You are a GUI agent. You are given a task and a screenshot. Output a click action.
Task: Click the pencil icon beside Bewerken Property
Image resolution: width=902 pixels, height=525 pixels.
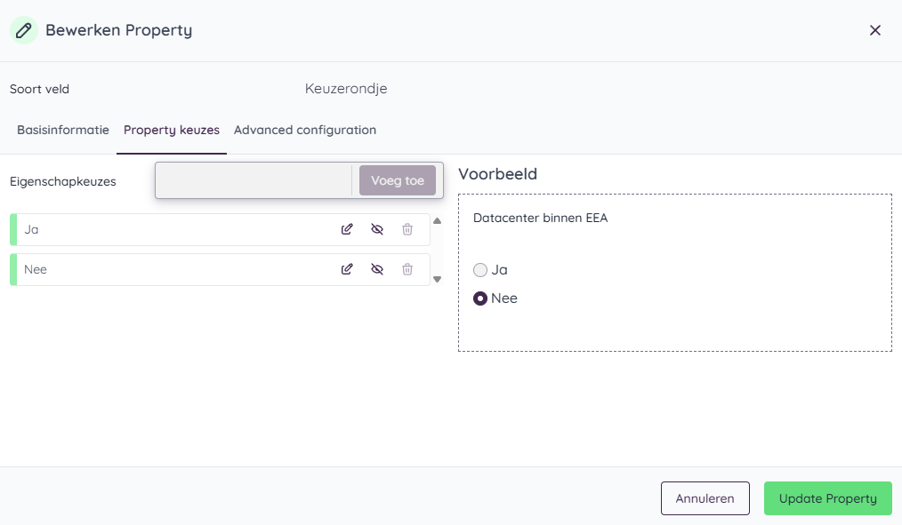coord(23,29)
